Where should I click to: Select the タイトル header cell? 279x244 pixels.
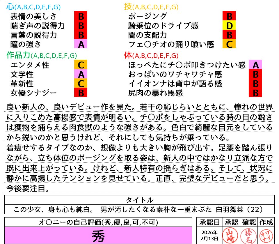tap(140, 200)
